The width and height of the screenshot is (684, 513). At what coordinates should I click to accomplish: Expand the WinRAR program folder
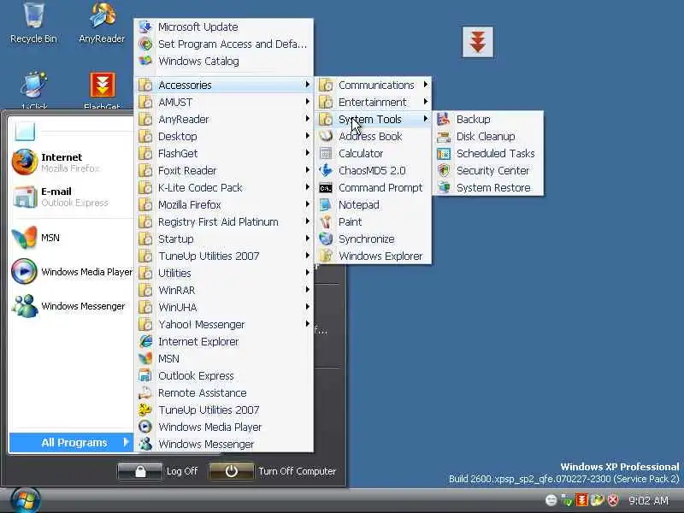pyautogui.click(x=224, y=290)
